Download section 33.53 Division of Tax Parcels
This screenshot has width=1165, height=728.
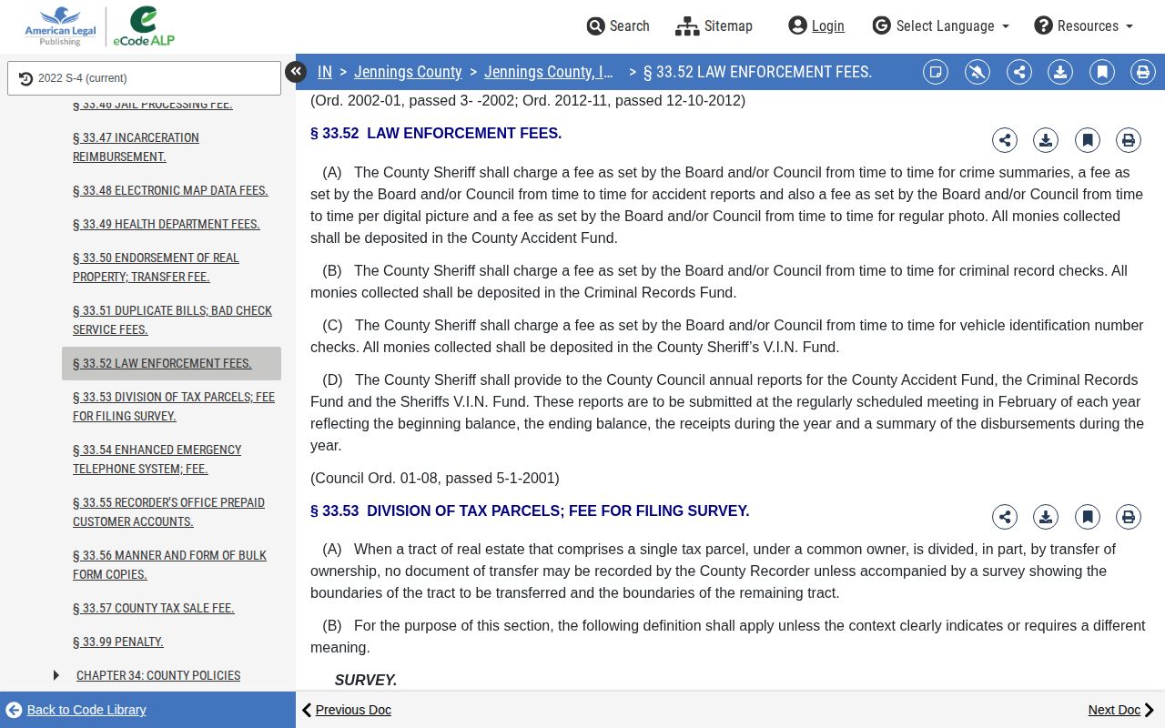click(1046, 517)
